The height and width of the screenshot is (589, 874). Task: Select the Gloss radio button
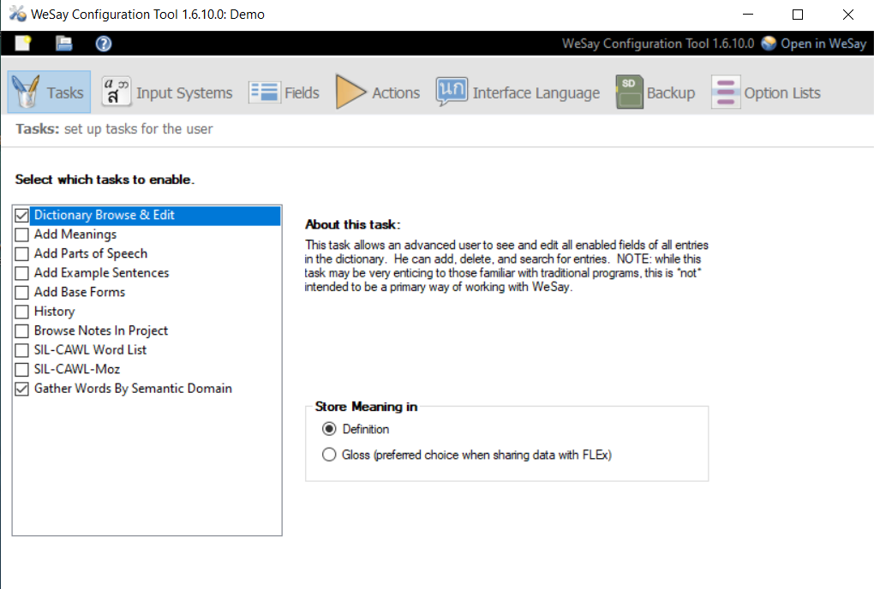pos(330,454)
